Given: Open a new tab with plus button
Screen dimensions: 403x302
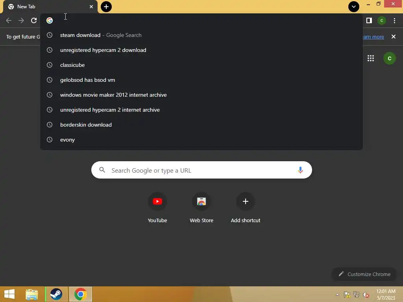Looking at the screenshot, I should 106,7.
